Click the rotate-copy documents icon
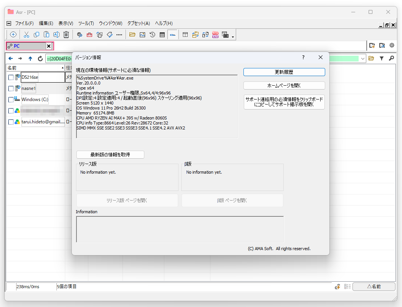Viewport: 402px width, 307px height. click(x=99, y=35)
